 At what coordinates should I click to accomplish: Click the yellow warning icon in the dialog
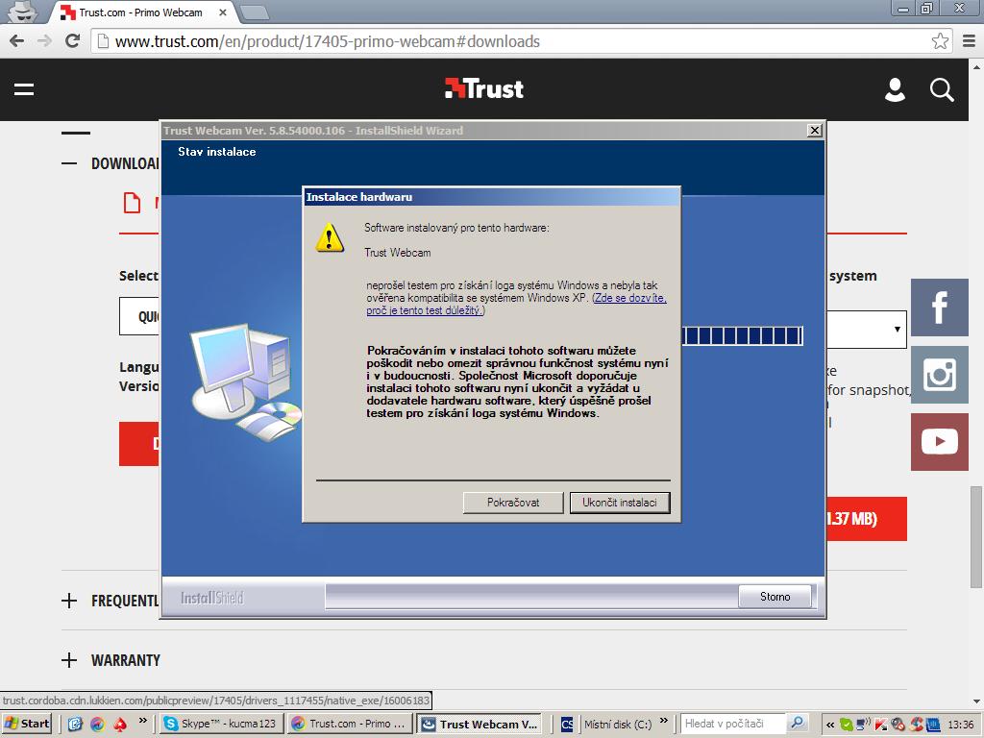click(330, 238)
